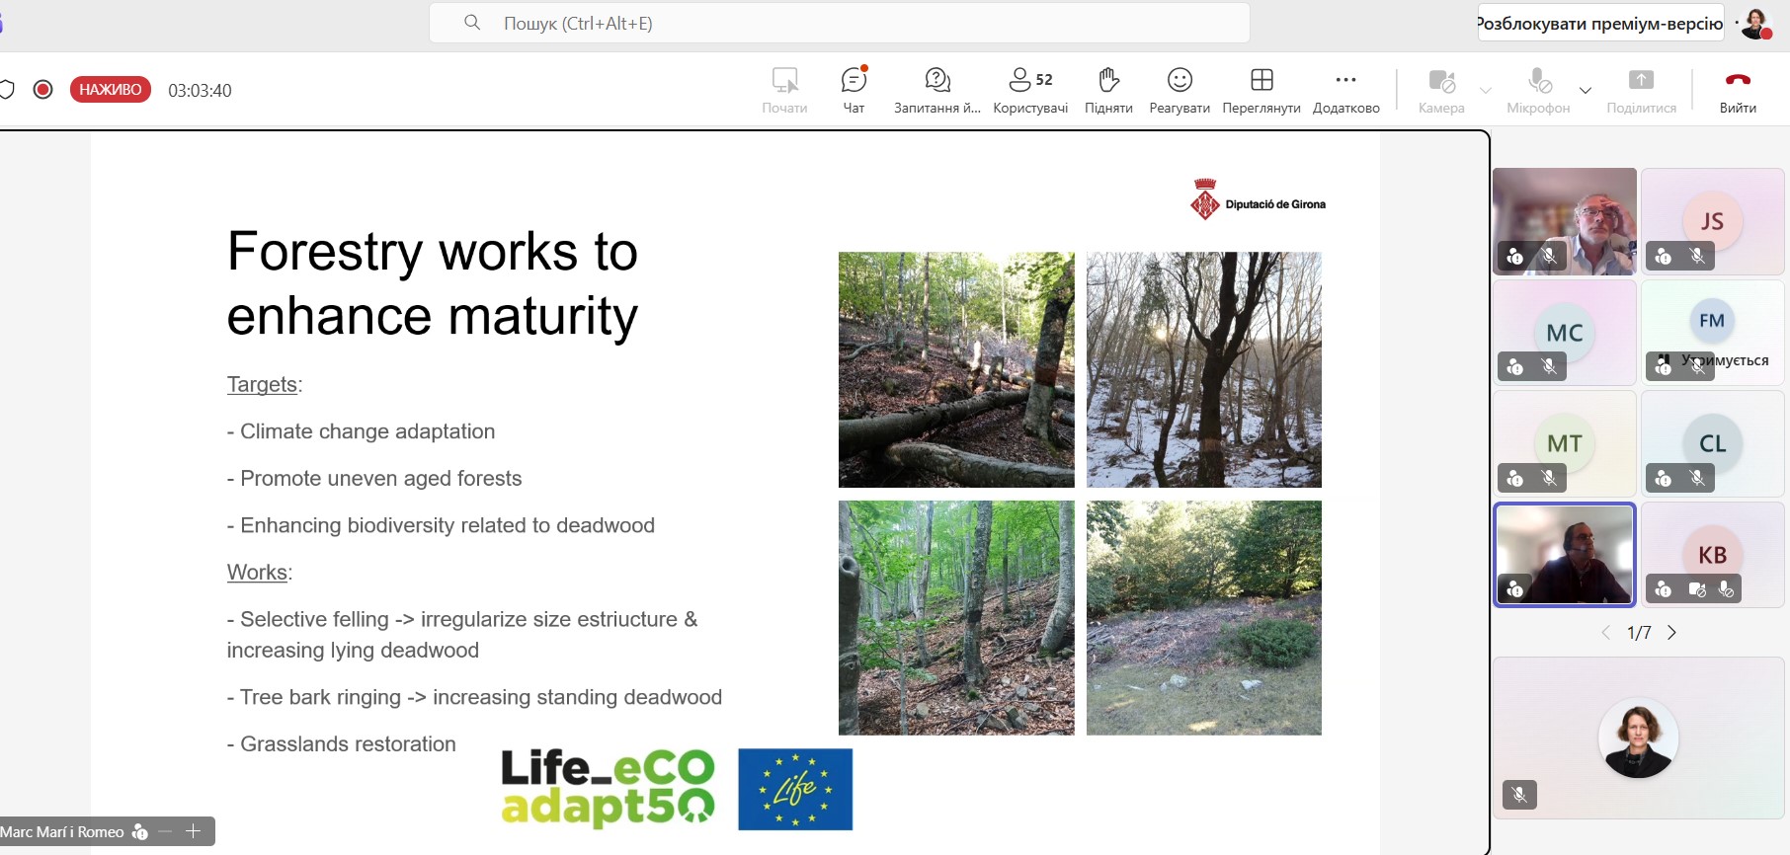Click the Поділитися share screen icon
Image resolution: width=1790 pixels, height=855 pixels.
[1641, 81]
